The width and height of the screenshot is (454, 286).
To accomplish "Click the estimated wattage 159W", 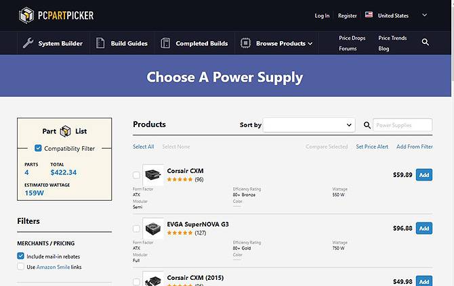I will (x=34, y=193).
